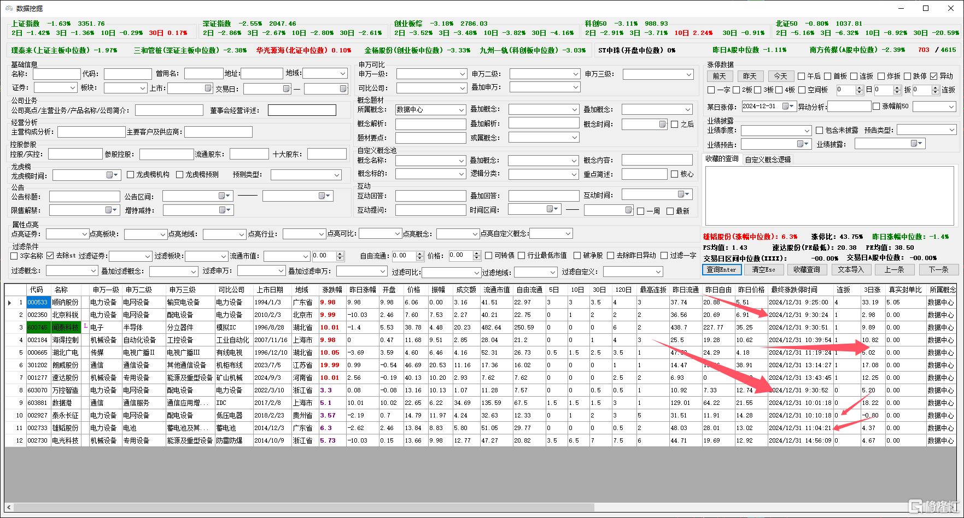
Task: Go to 上一条 record
Action: 894,269
